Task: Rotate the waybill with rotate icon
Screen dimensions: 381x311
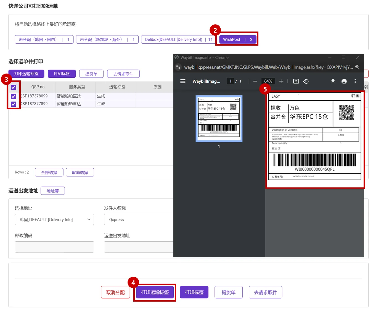Action: [306, 81]
